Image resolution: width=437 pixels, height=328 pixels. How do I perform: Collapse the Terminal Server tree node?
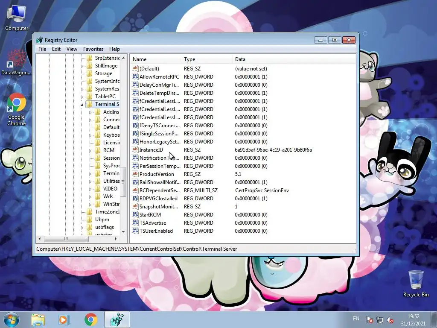(82, 105)
